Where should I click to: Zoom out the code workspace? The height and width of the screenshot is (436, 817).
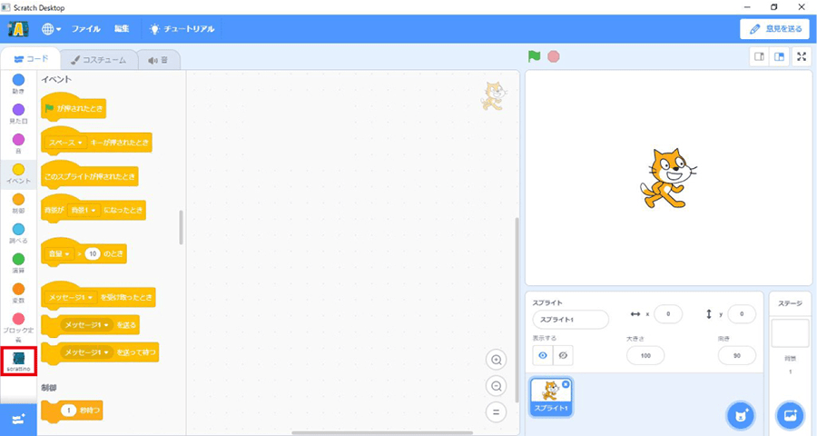point(496,386)
